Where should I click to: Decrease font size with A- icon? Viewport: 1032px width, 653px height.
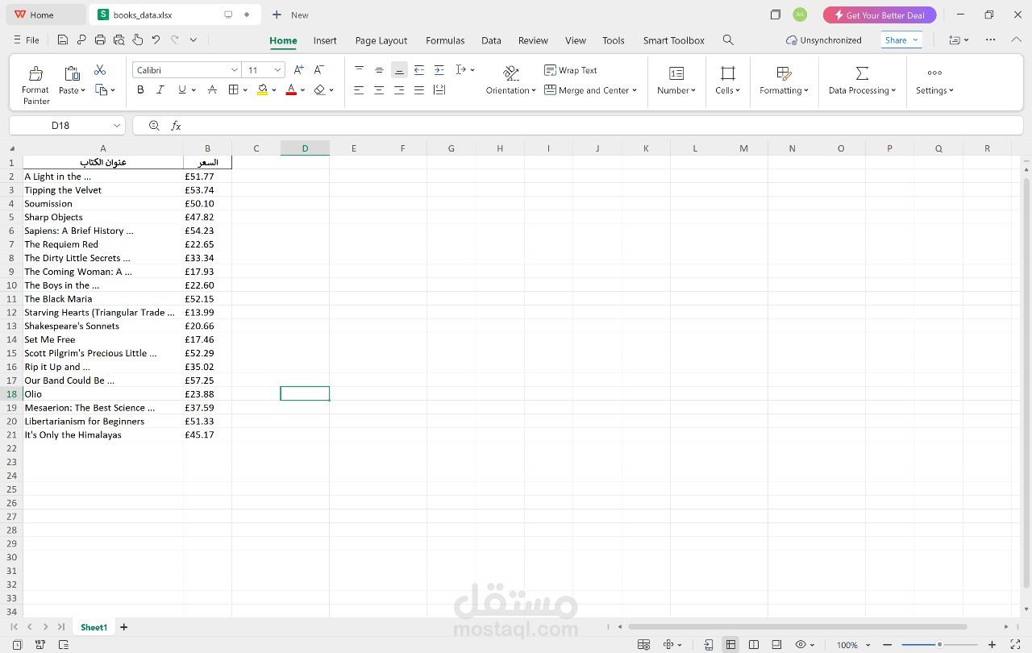(x=319, y=70)
